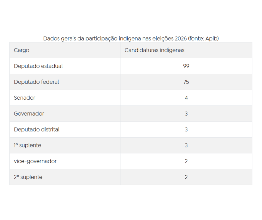Select the vice-governador row label
Image resolution: width=262 pixels, height=220 pixels.
35,161
